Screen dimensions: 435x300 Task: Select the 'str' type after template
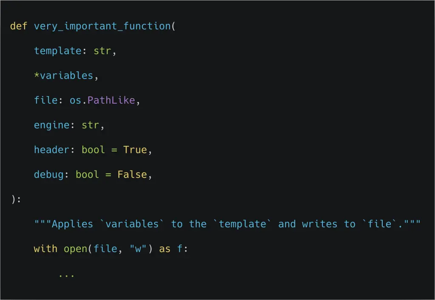[102, 51]
